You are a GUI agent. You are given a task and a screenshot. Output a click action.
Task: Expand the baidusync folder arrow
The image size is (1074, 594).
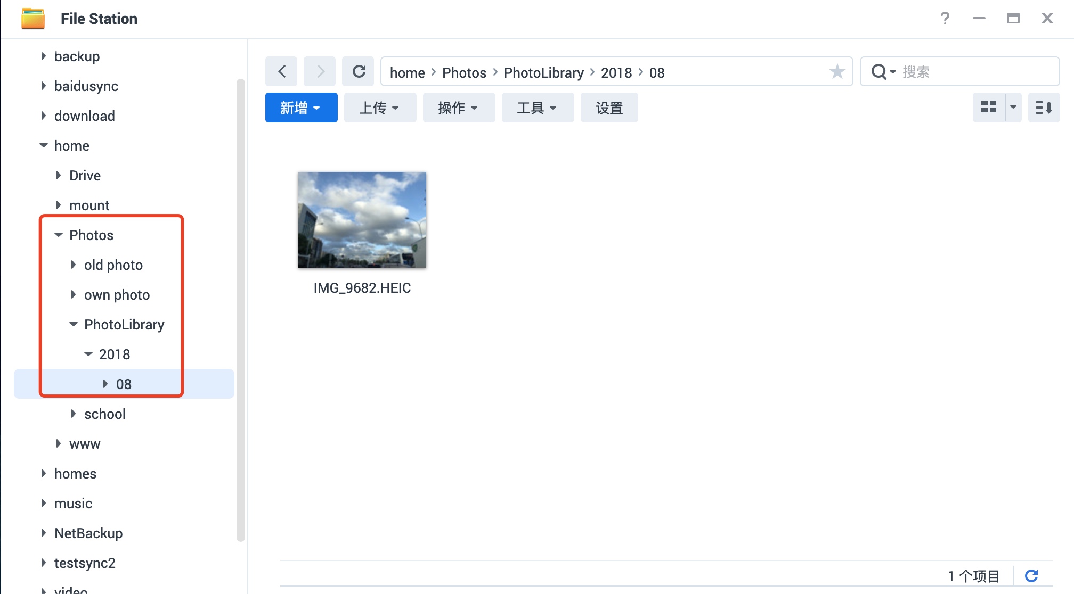pyautogui.click(x=44, y=86)
